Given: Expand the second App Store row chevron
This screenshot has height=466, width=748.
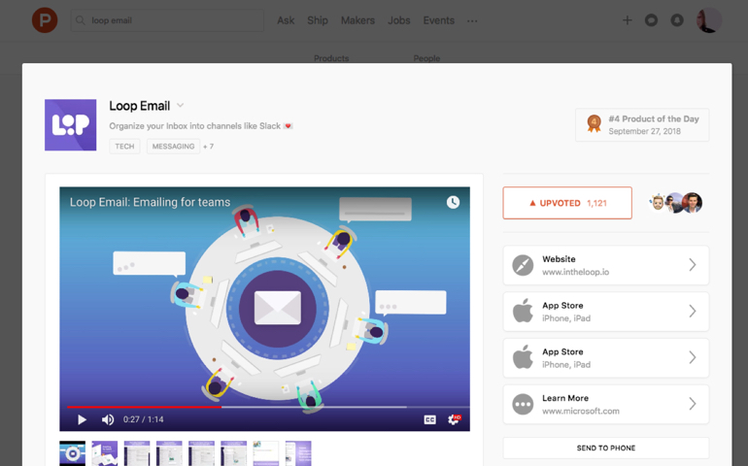Looking at the screenshot, I should [693, 357].
